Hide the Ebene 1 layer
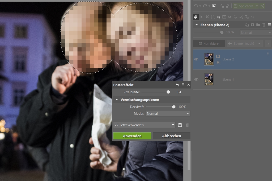 (196, 79)
